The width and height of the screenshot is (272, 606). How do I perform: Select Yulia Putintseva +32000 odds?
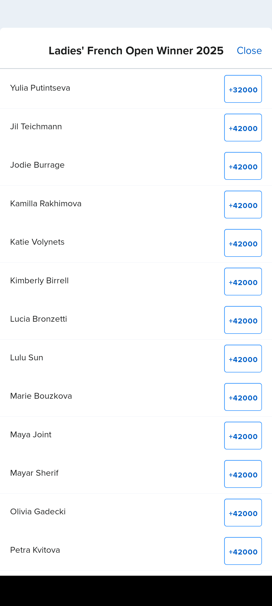(x=243, y=89)
